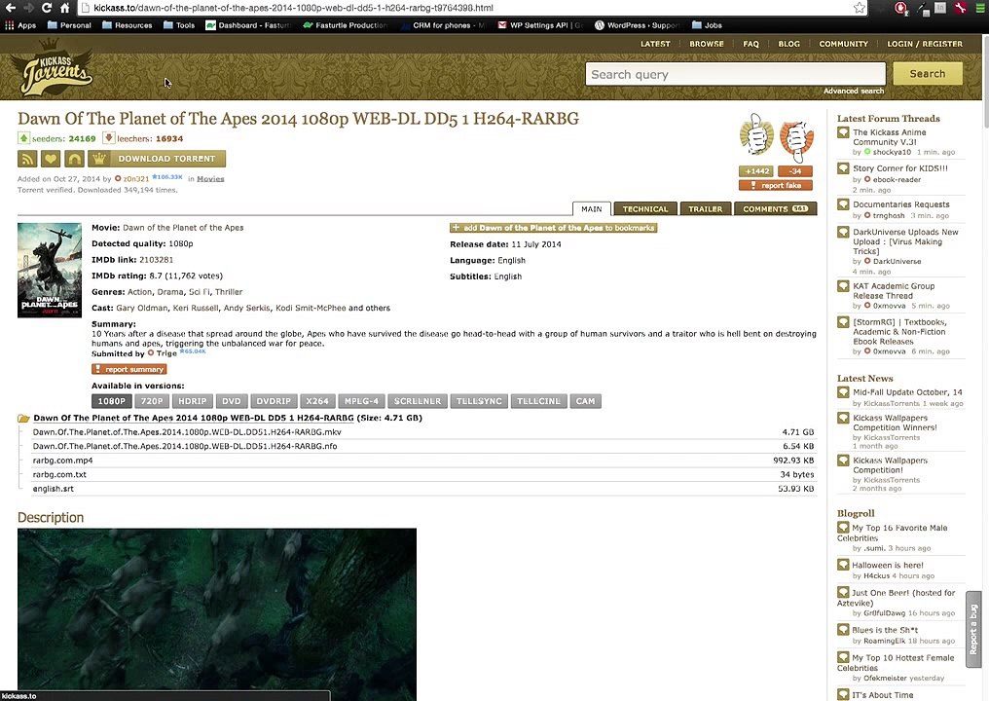Viewport: 989px width, 701px height.
Task: Go to browser home page icon
Action: tap(65, 8)
